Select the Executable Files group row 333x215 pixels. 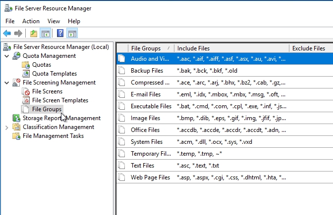[151, 106]
